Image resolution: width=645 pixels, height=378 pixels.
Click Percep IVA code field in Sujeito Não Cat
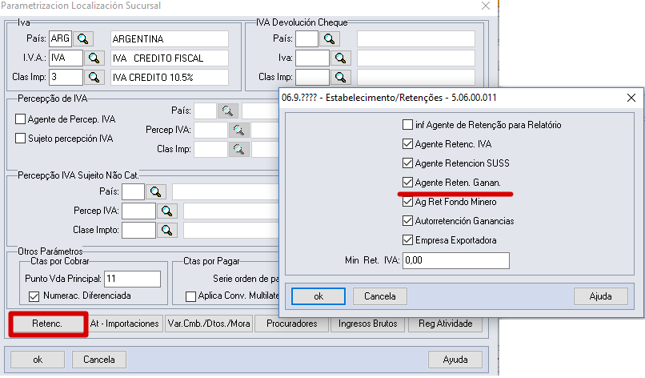coord(138,211)
